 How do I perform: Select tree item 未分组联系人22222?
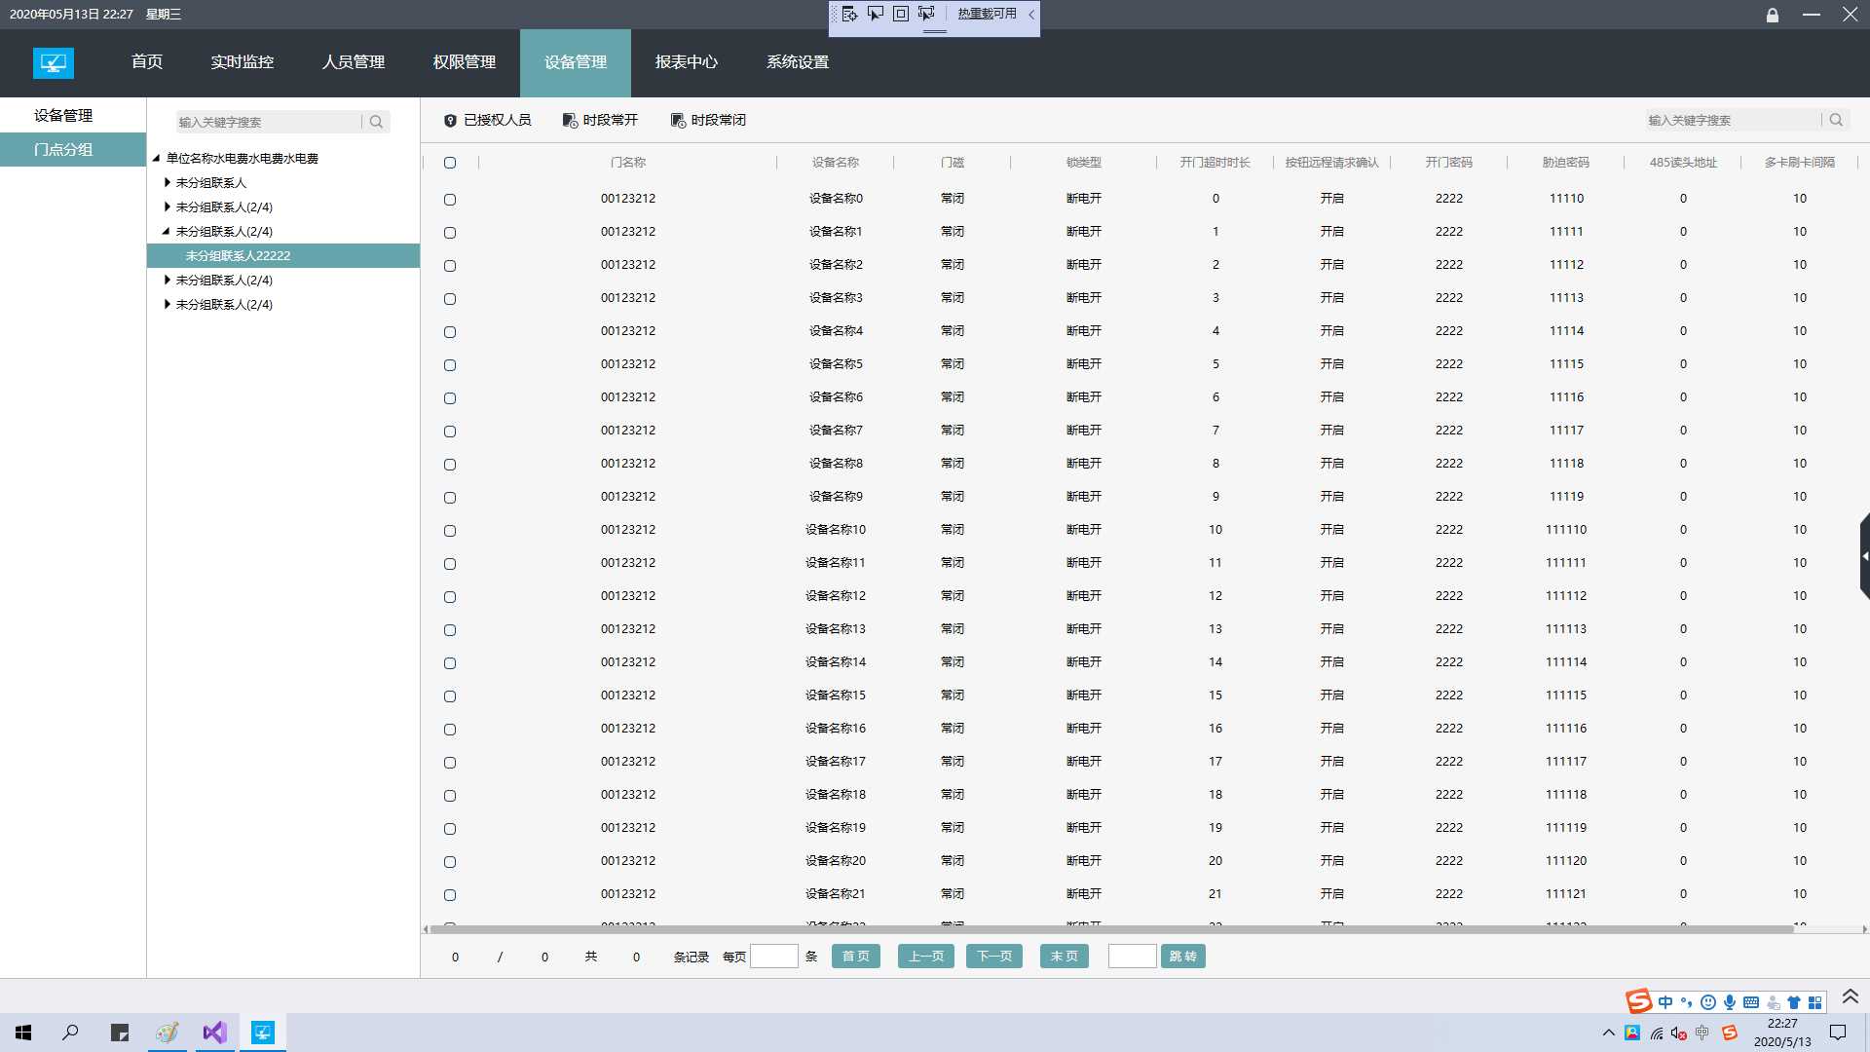(x=283, y=255)
